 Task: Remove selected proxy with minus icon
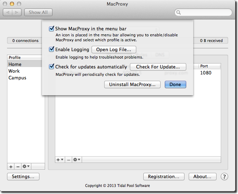coord(68,160)
